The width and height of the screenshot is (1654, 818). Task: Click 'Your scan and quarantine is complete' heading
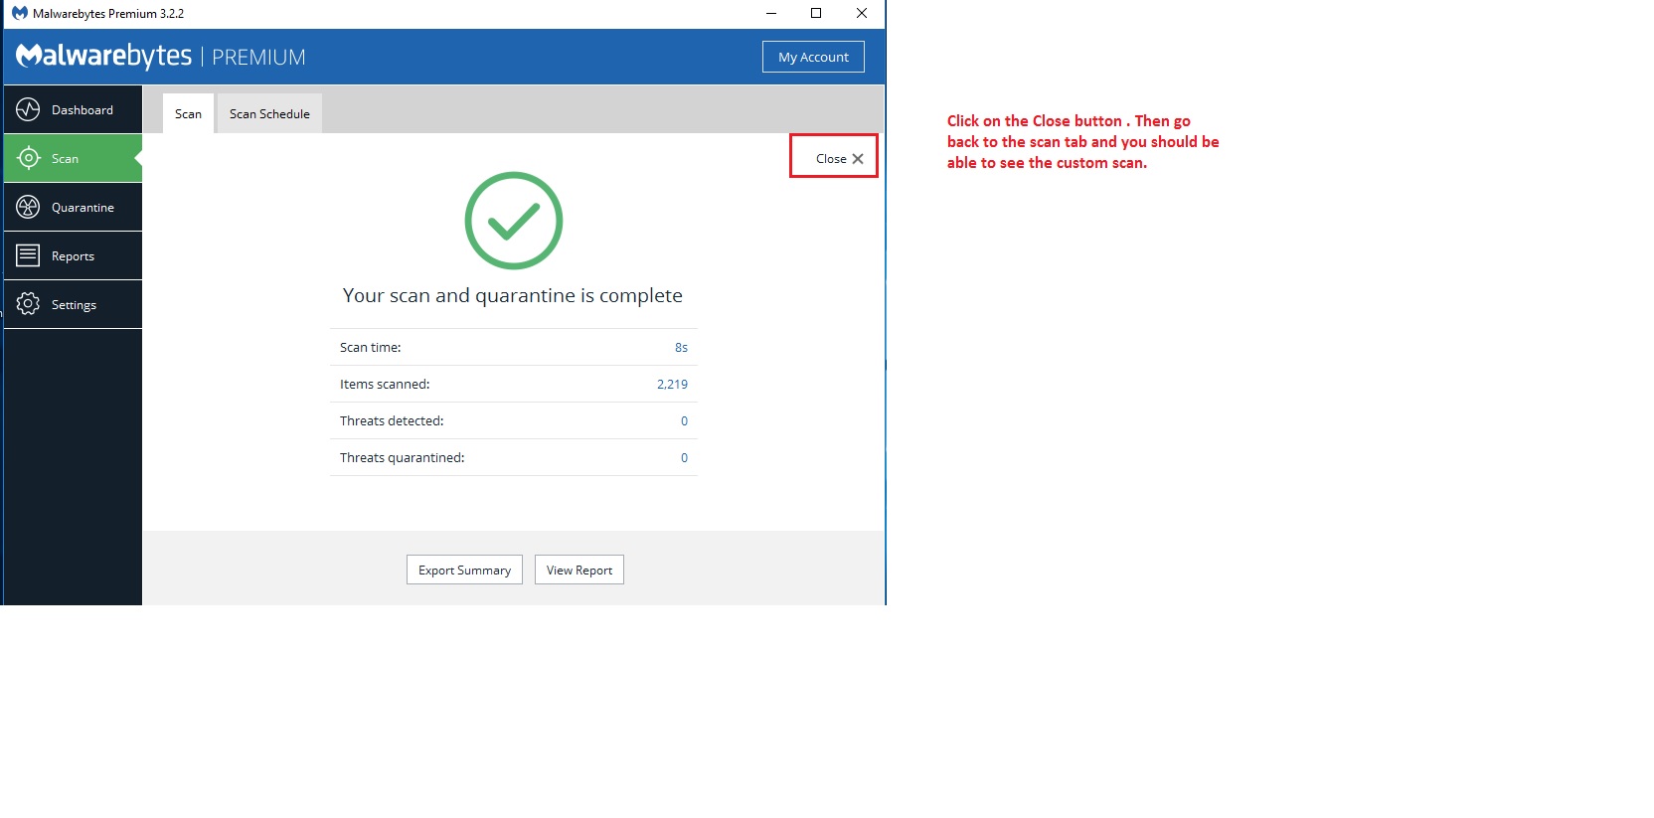click(513, 295)
